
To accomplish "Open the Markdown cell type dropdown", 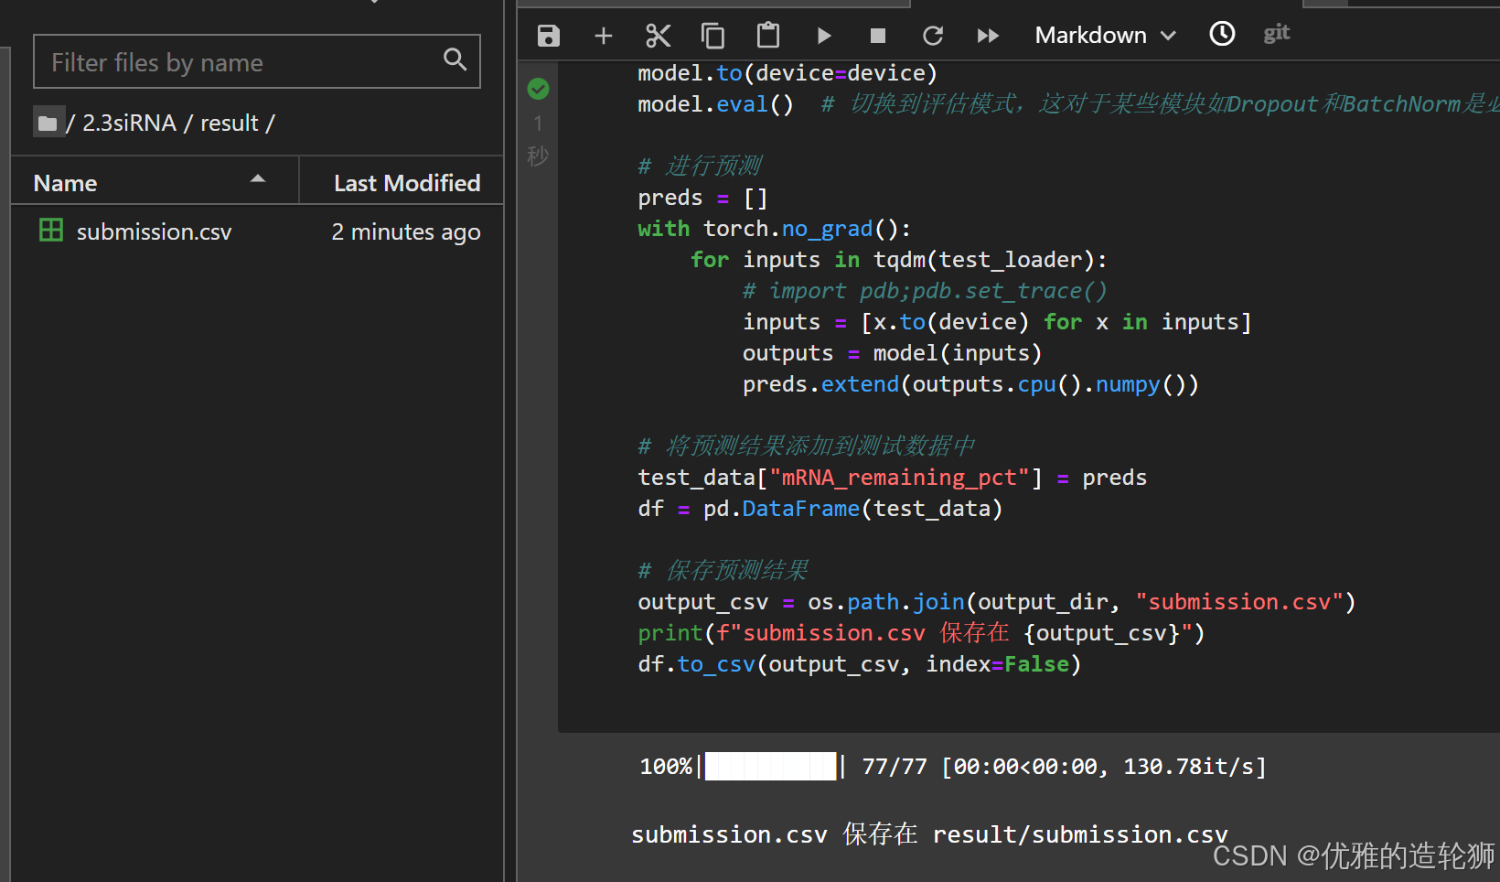I will 1105,36.
